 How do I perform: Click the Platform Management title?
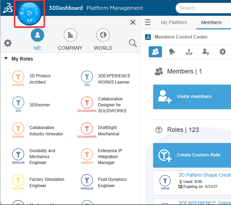115,8
